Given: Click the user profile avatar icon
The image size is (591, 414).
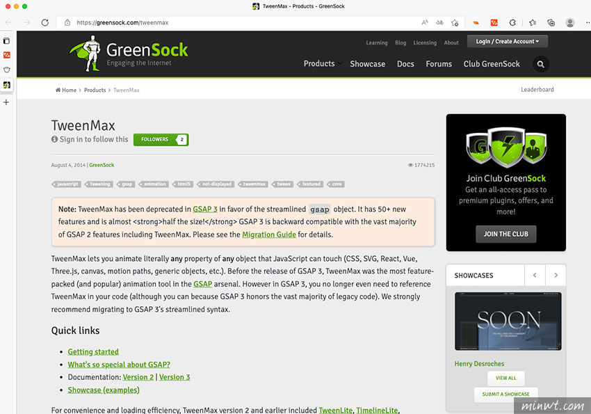Looking at the screenshot, I should (570, 23).
